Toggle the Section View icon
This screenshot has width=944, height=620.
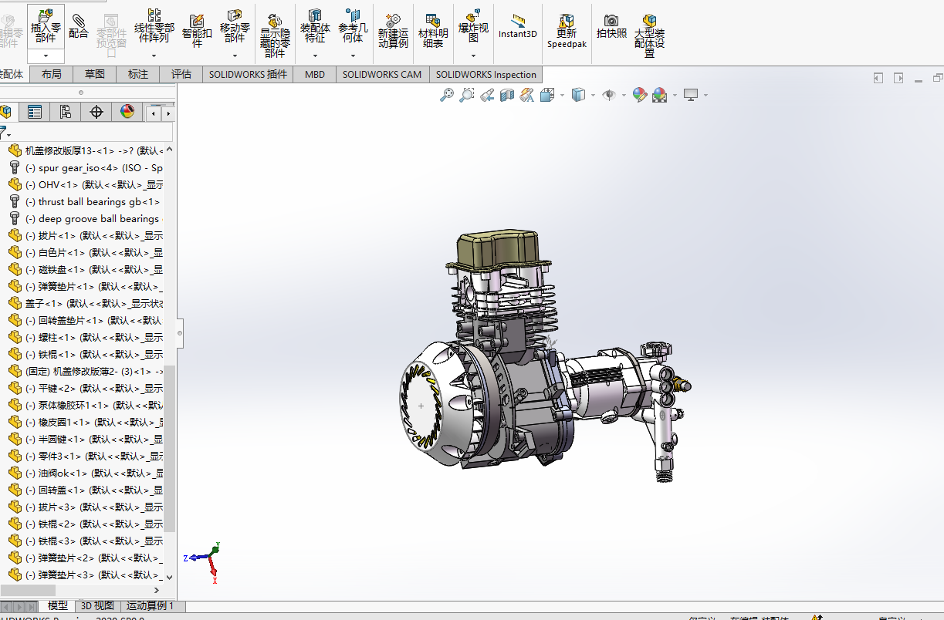507,95
